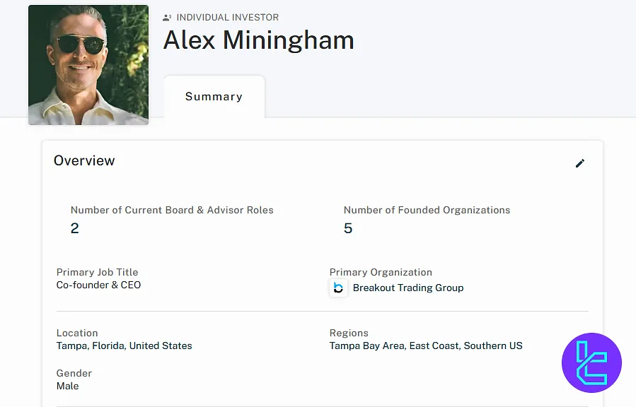Click the pencil edit icon in Overview

[x=580, y=163]
